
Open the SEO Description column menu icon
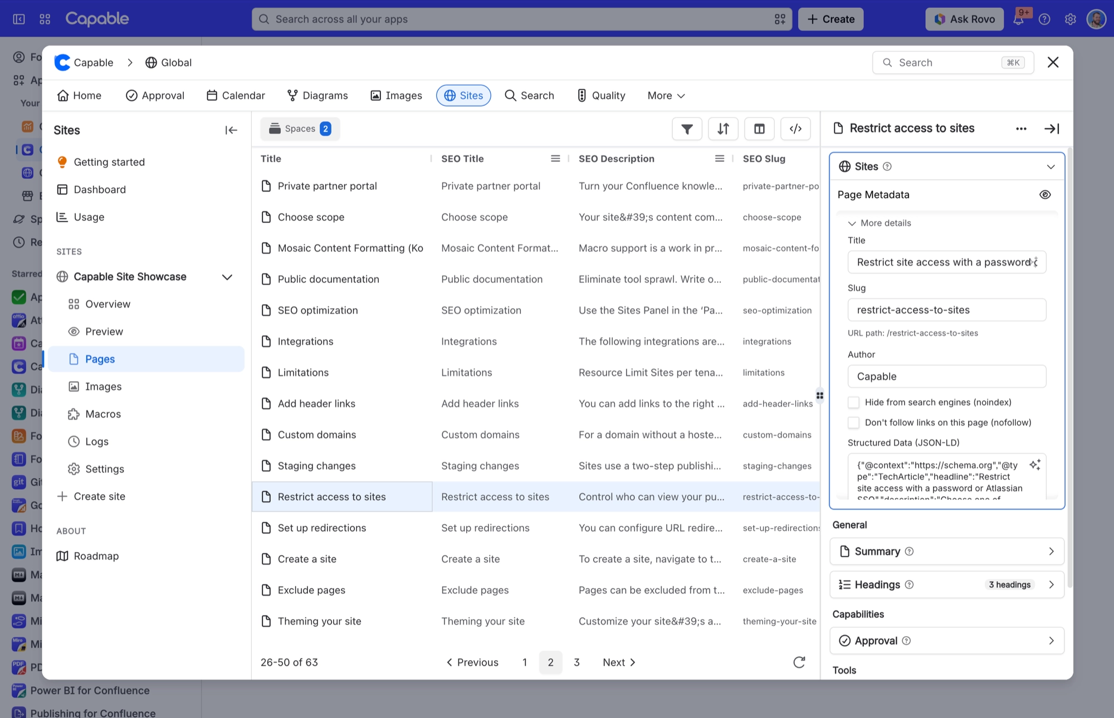coord(720,159)
